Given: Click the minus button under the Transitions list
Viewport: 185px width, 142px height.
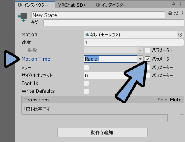Looking at the screenshot, I should pos(174,118).
